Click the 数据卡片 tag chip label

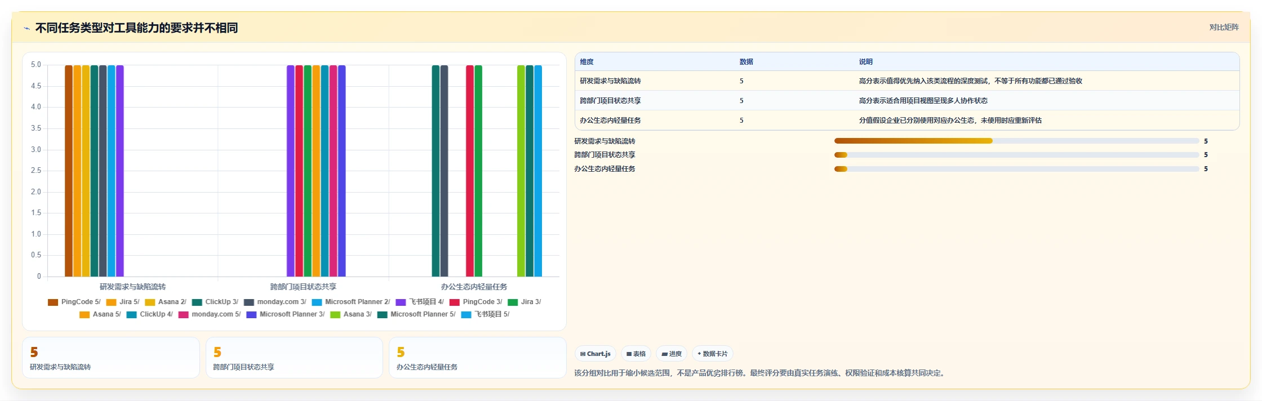coord(716,354)
